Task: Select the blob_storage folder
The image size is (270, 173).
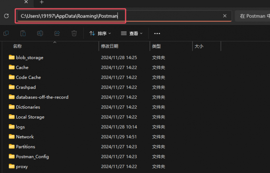Action: [x=30, y=58]
